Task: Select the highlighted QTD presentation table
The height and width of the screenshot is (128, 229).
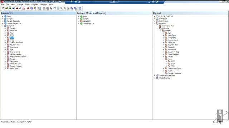Action: [12, 38]
